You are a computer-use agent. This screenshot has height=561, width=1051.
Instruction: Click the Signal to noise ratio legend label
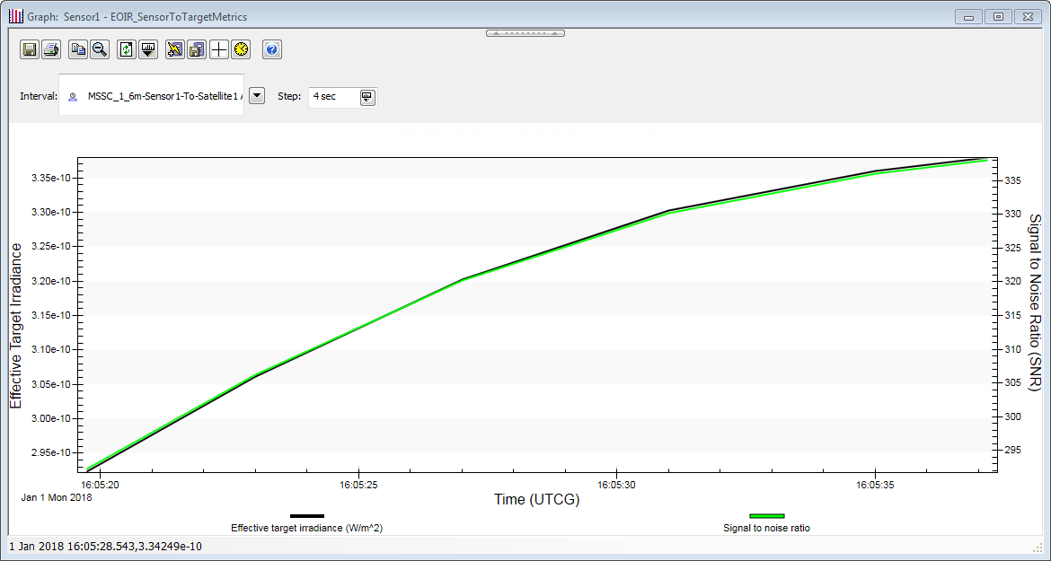pos(766,528)
